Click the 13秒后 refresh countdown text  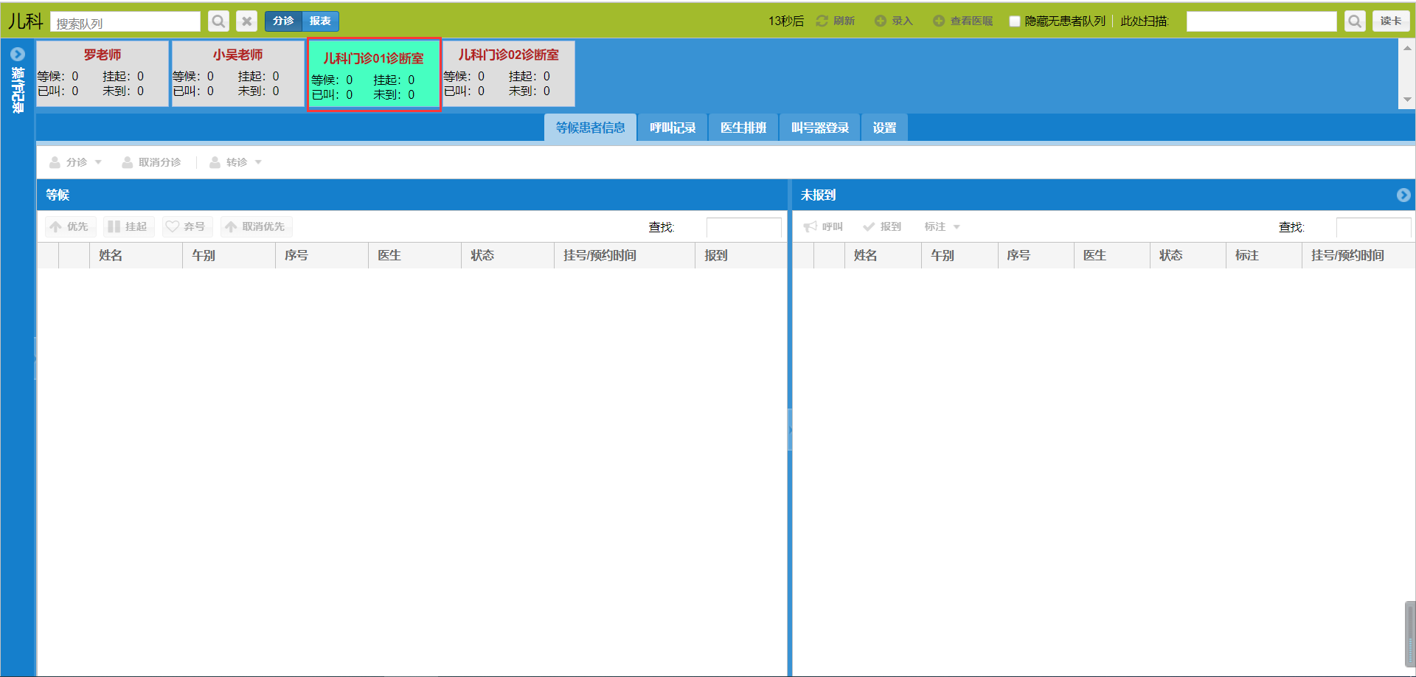coord(786,21)
